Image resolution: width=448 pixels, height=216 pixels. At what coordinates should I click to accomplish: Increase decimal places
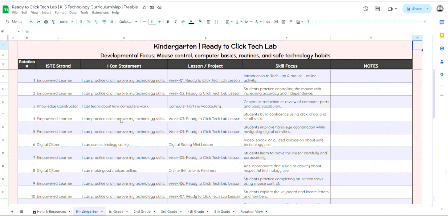[x=104, y=22]
